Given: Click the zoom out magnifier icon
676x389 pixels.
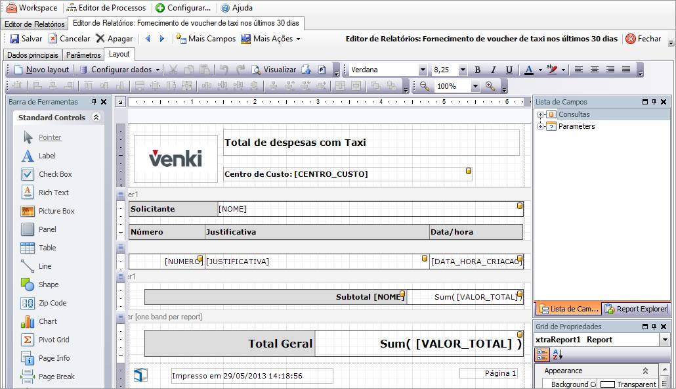Looking at the screenshot, I should tap(424, 86).
